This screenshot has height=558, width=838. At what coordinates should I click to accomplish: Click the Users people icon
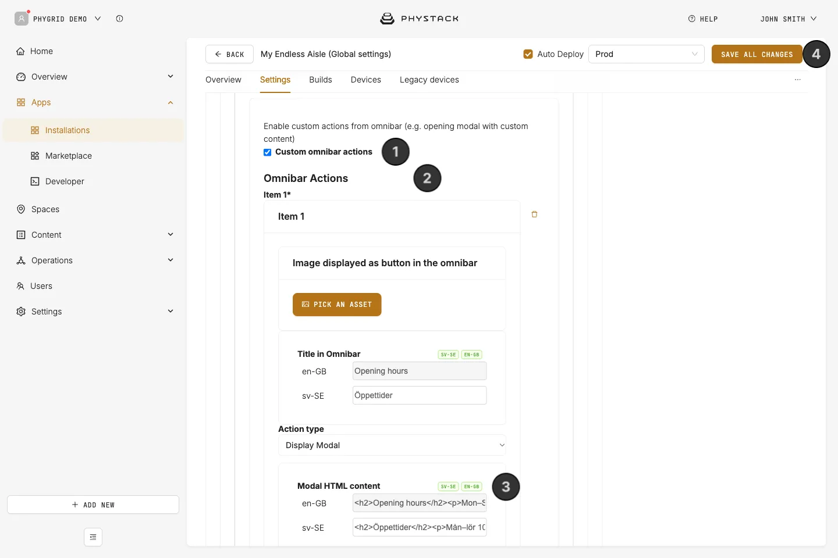pyautogui.click(x=20, y=286)
